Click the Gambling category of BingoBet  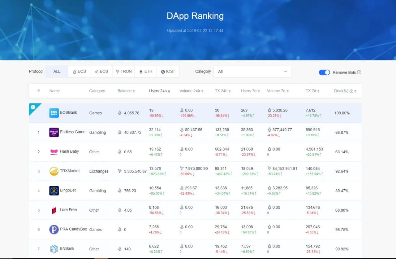click(x=98, y=191)
